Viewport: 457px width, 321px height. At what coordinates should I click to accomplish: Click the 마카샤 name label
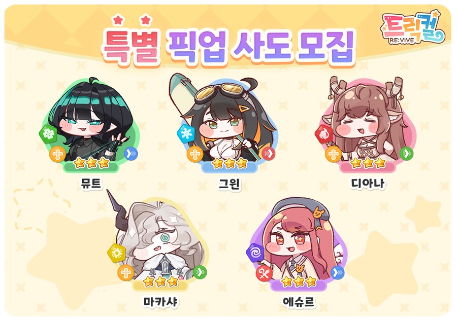point(160,302)
